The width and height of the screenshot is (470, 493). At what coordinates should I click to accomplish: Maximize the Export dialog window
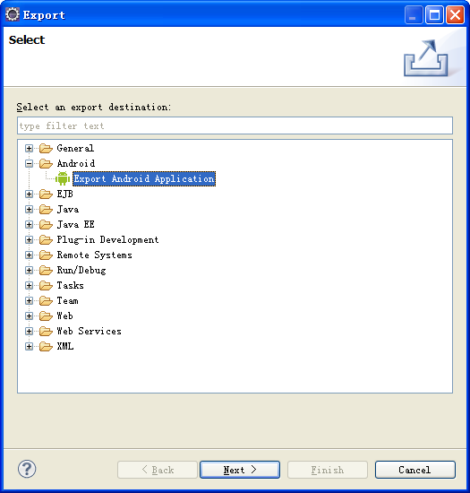tap(434, 14)
